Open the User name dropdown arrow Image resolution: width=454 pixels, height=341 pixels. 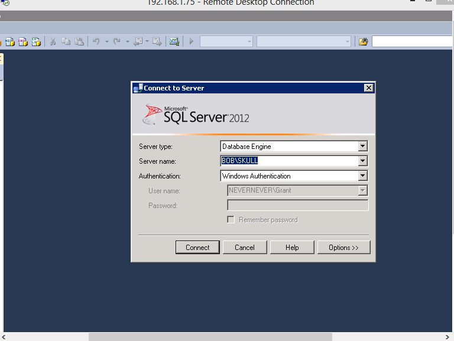[x=362, y=190]
